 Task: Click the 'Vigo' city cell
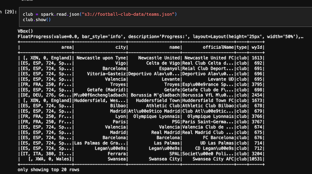[x=120, y=63]
